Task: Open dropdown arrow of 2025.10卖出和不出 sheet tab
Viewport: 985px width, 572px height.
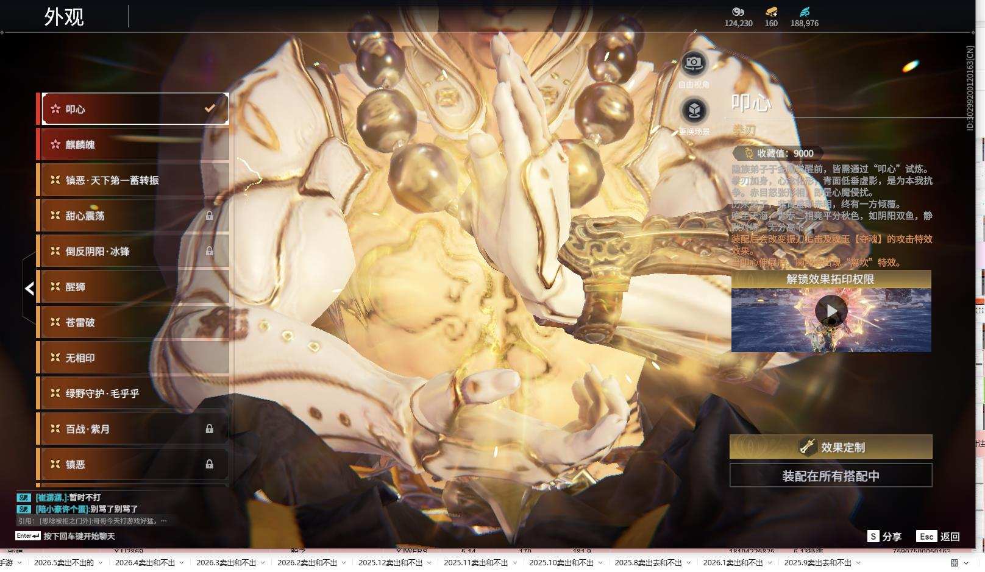Action: pos(600,563)
